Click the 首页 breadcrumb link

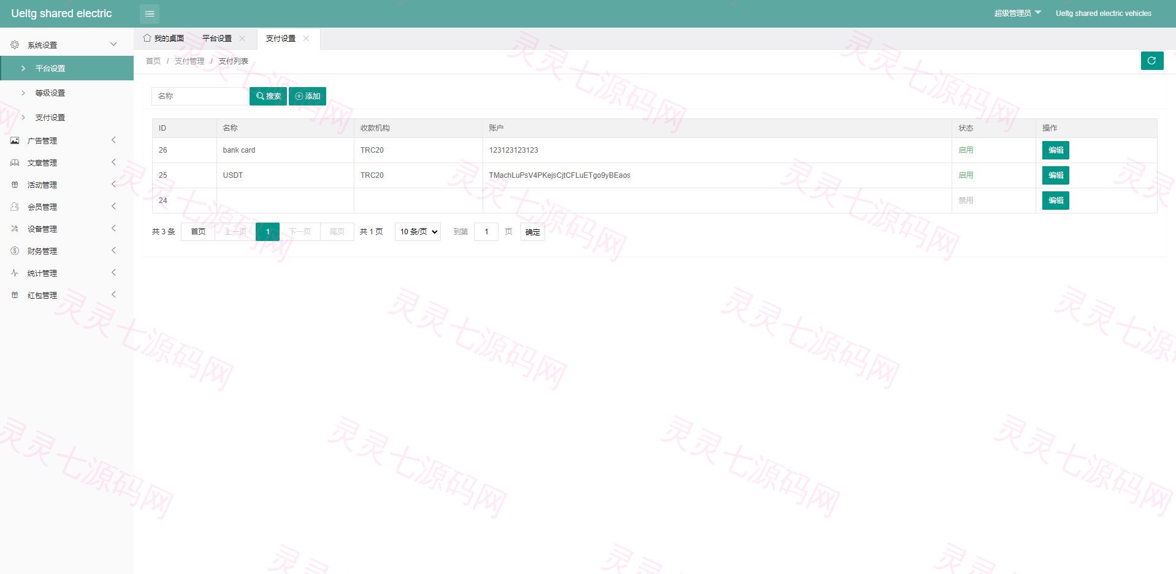(153, 61)
